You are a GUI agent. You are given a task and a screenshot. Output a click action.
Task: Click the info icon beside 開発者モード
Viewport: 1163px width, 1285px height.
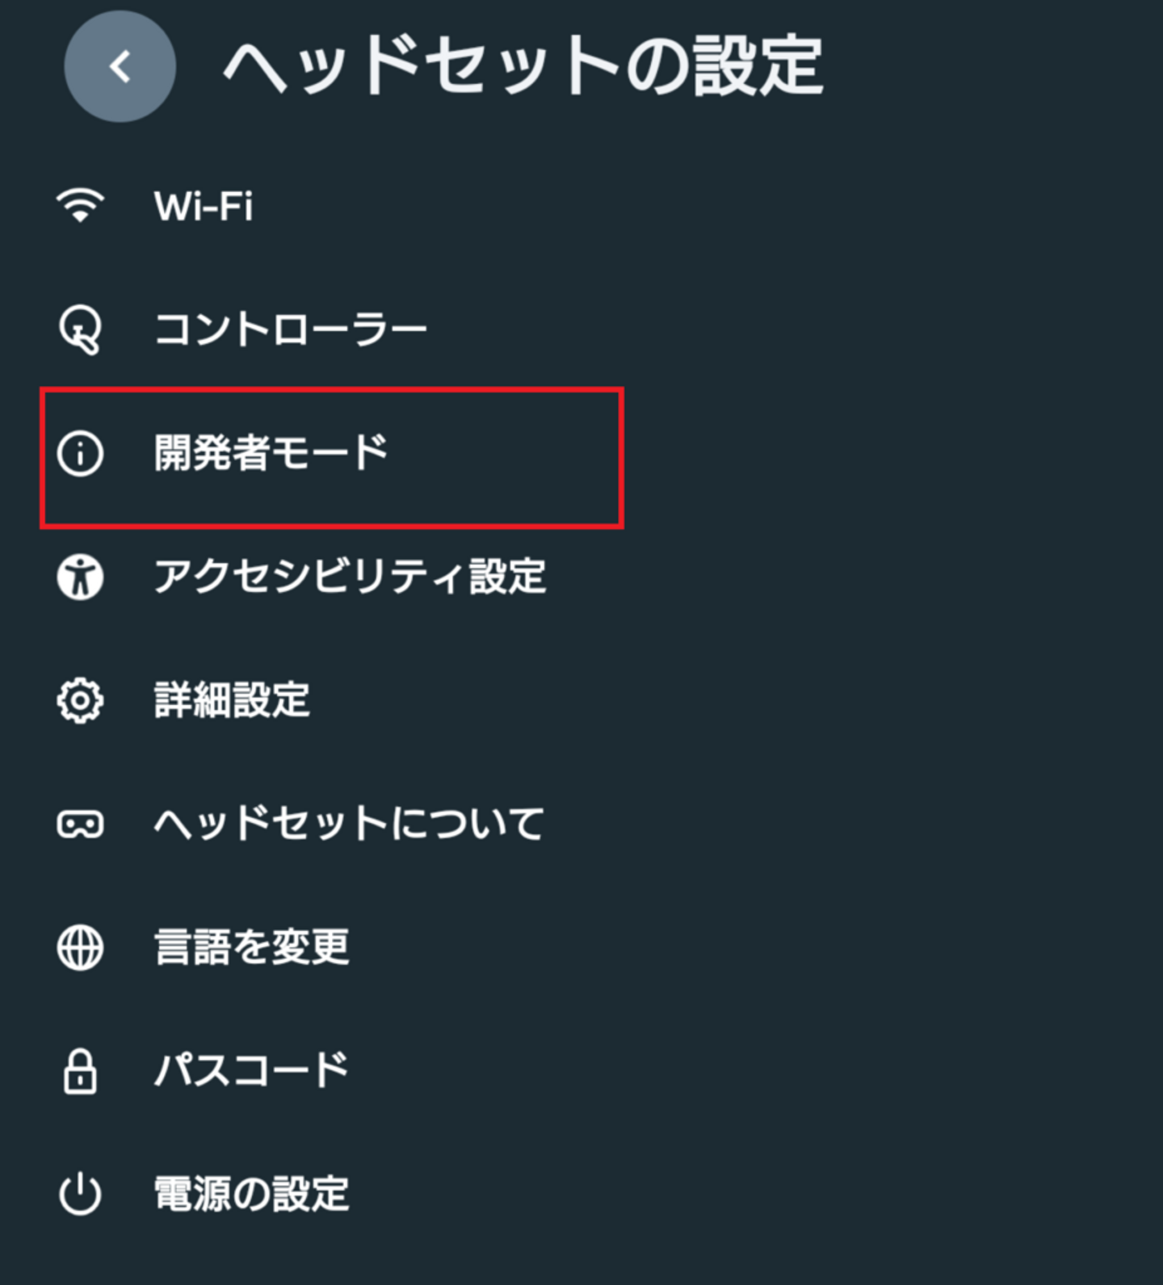pyautogui.click(x=80, y=453)
